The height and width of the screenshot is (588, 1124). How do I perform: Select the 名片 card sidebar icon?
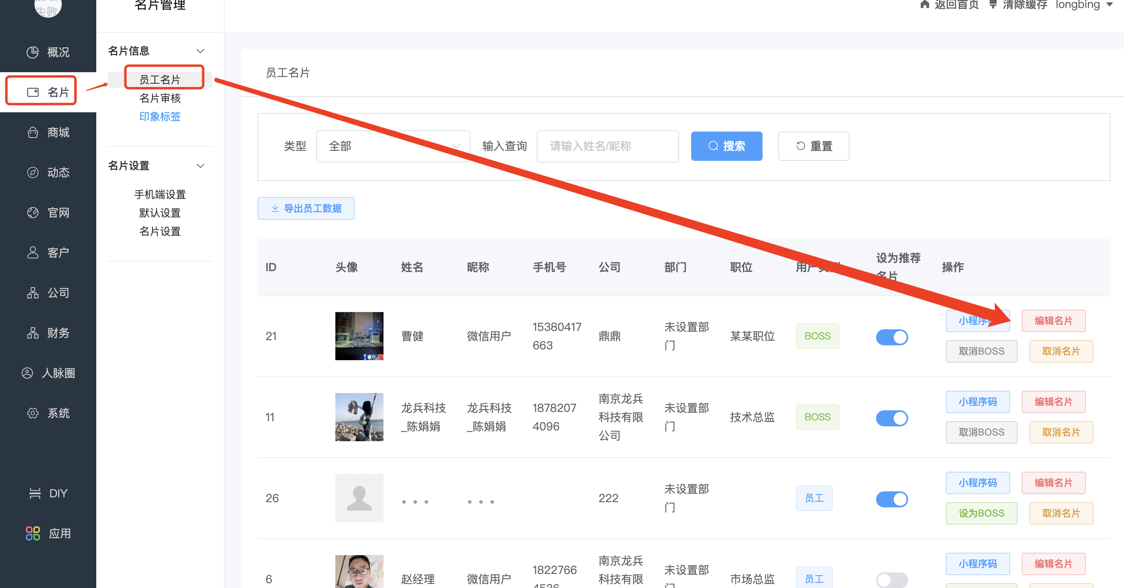click(x=33, y=93)
